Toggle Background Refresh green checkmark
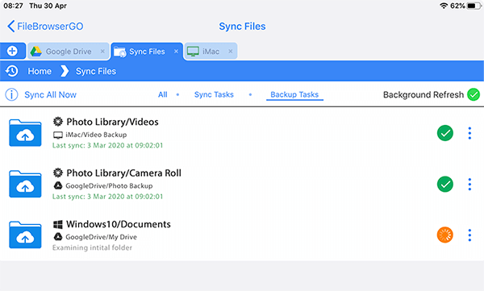Image resolution: width=484 pixels, height=291 pixels. click(474, 94)
